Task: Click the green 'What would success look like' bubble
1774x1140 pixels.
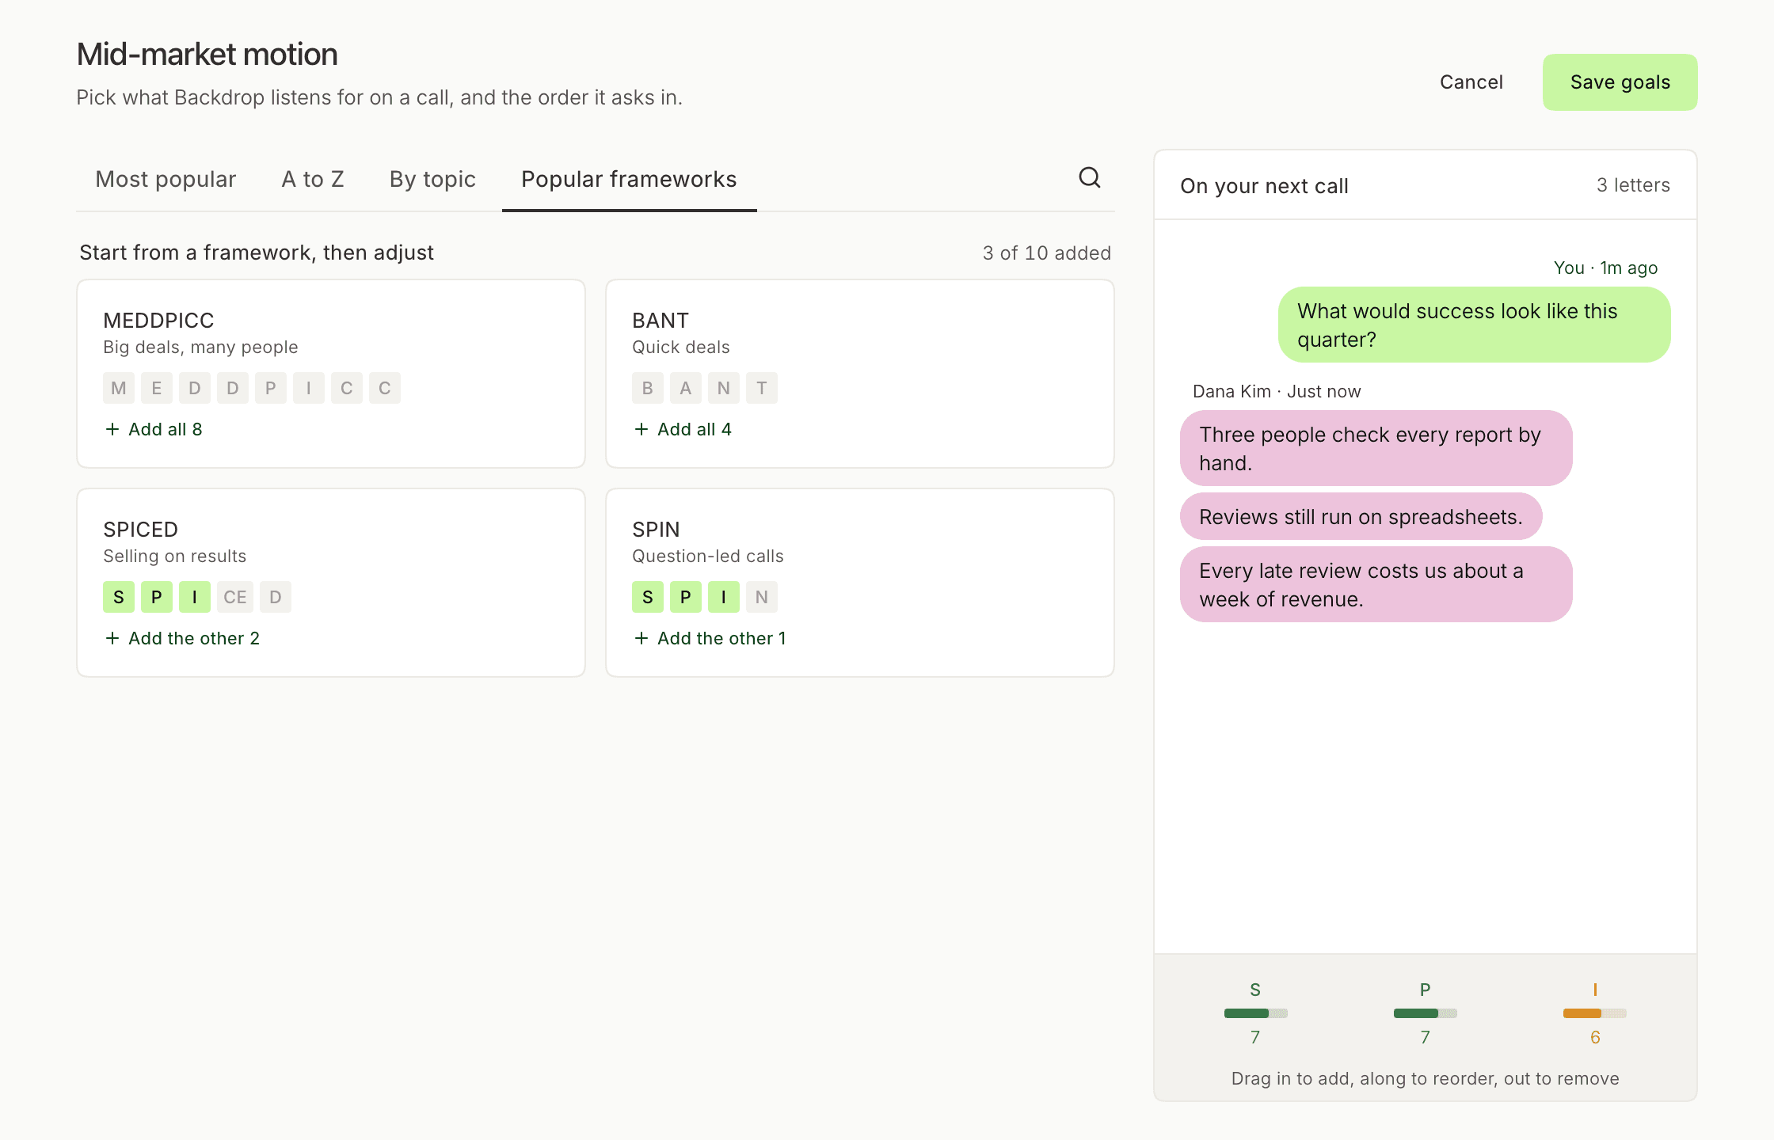Action: coord(1474,325)
